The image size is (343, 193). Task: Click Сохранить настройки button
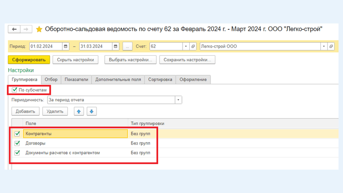(x=187, y=60)
